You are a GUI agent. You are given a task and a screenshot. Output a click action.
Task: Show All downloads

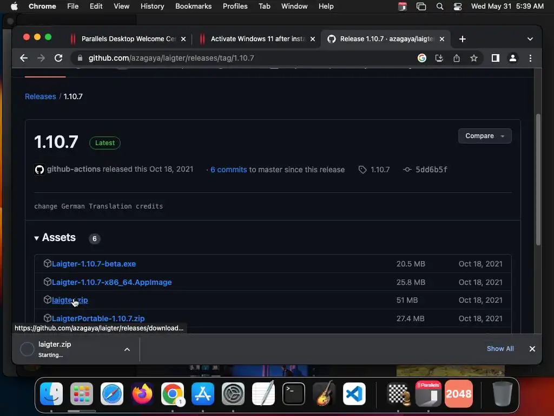click(x=500, y=349)
